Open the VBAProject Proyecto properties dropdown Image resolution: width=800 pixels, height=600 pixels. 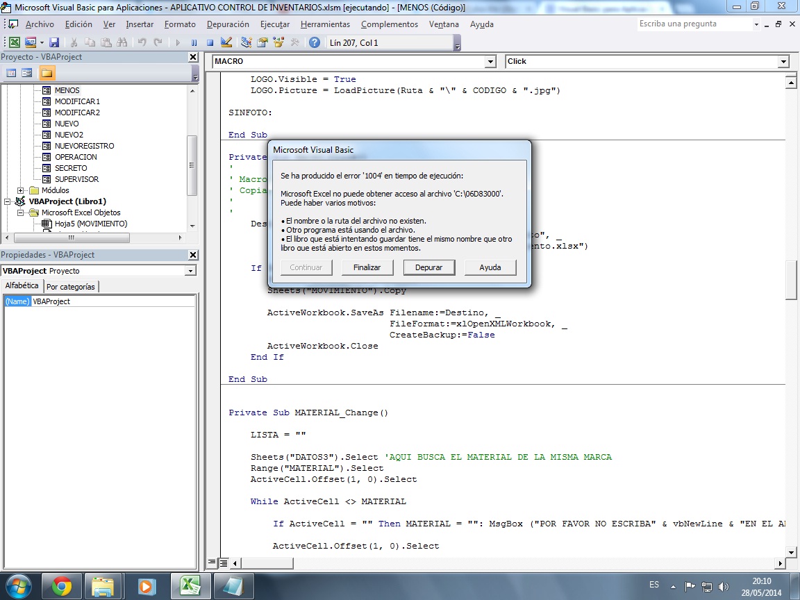click(x=190, y=271)
